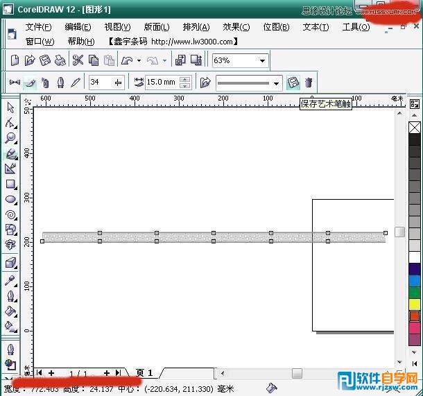Click the Export icon
423x396 pixels.
(x=196, y=60)
